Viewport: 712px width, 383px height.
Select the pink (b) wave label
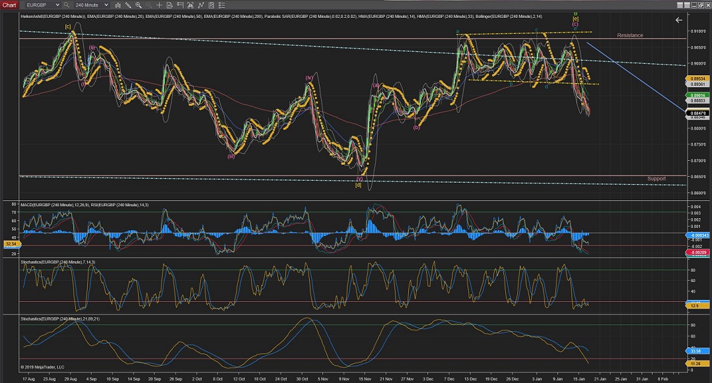(x=416, y=128)
